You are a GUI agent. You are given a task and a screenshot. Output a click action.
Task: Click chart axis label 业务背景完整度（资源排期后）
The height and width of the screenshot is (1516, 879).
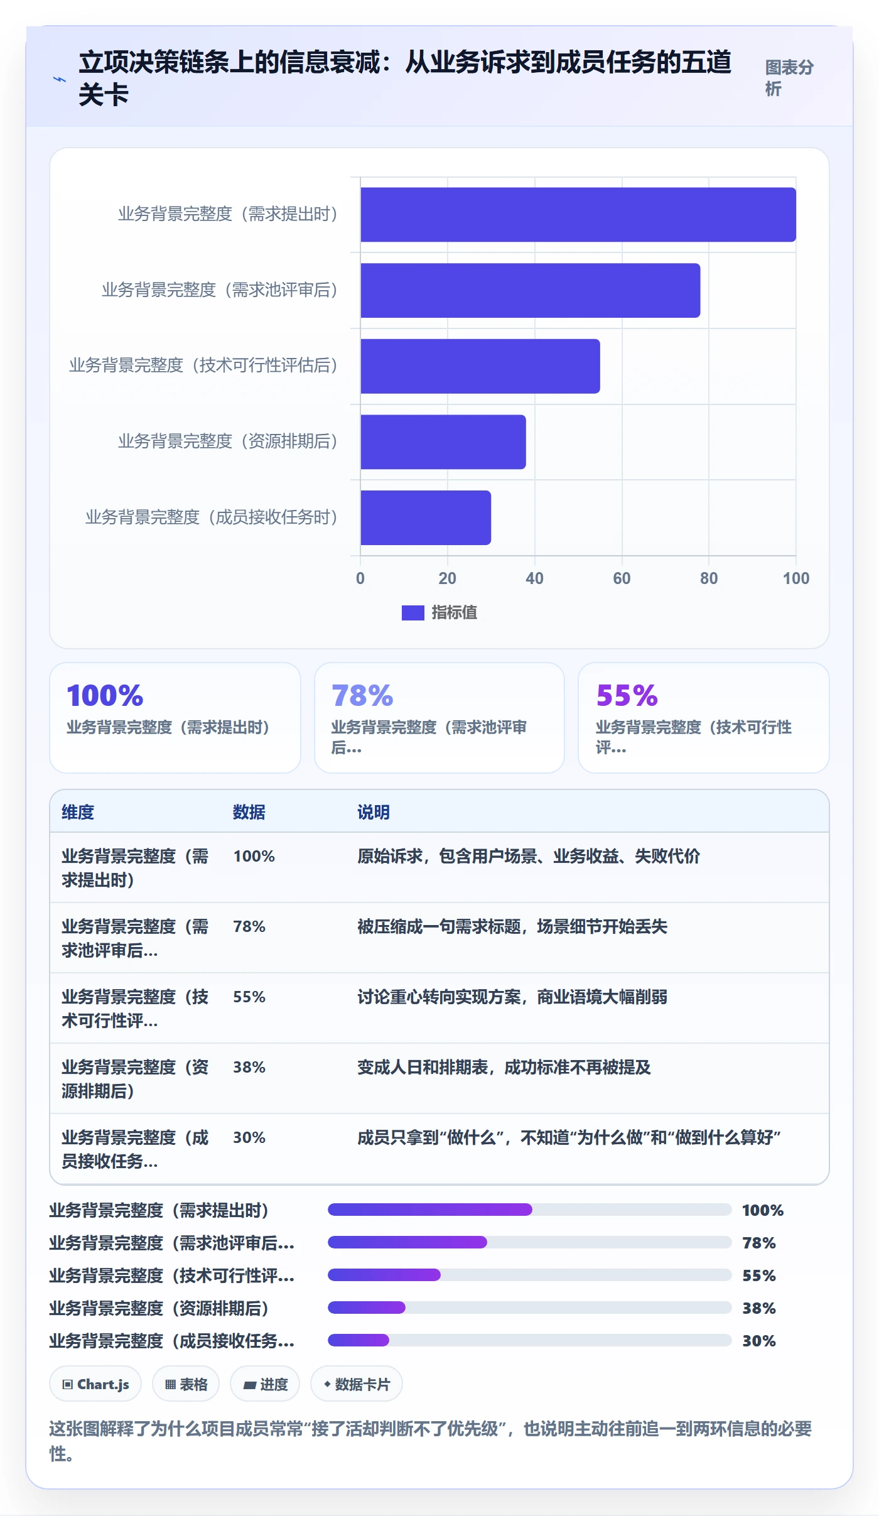pos(228,441)
